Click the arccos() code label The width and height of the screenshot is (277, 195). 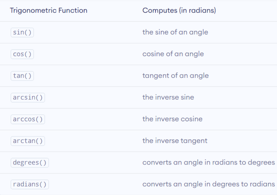[28, 119]
